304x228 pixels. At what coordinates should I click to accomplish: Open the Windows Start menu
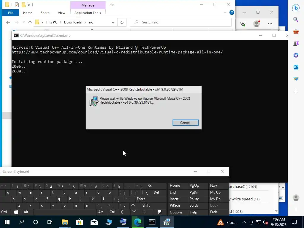7,222
